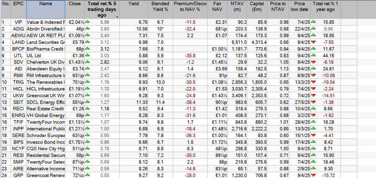Click red down arrow beside -14.51
The image size is (376, 178).
pos(314,95)
